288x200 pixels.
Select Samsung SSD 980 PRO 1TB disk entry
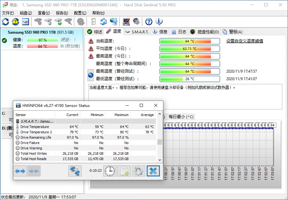(42, 39)
